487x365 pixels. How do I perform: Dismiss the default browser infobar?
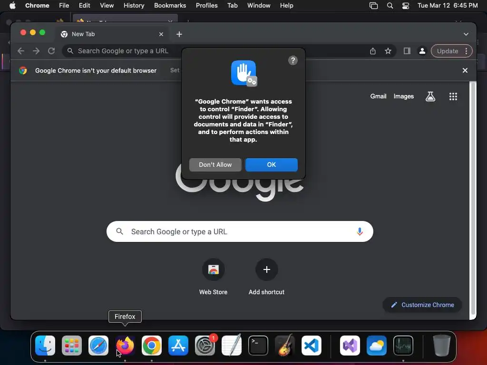tap(465, 70)
